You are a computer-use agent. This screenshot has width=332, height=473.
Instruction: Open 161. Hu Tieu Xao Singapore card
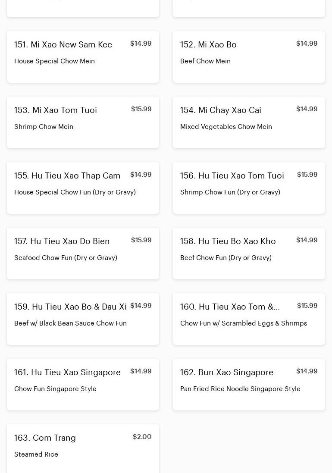83,385
